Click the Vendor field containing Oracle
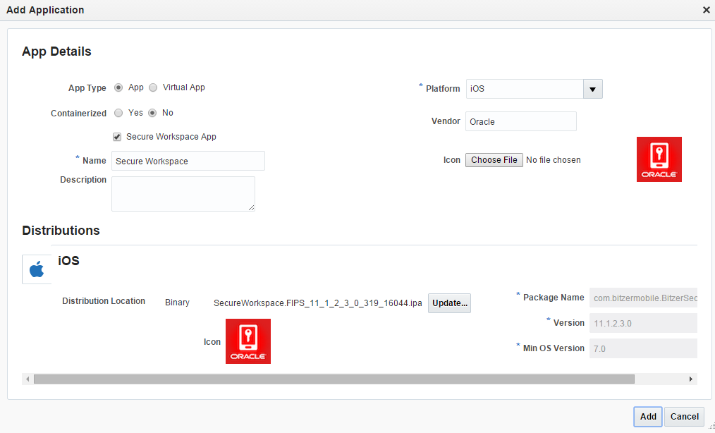This screenshot has width=715, height=433. click(521, 121)
